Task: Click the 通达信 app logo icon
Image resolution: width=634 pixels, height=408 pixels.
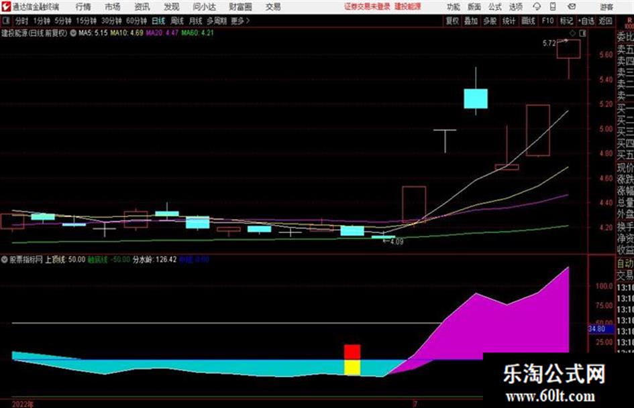Action: pyautogui.click(x=5, y=7)
